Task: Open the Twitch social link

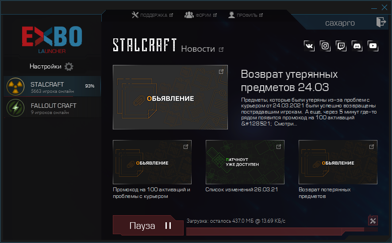Action: pyautogui.click(x=341, y=46)
